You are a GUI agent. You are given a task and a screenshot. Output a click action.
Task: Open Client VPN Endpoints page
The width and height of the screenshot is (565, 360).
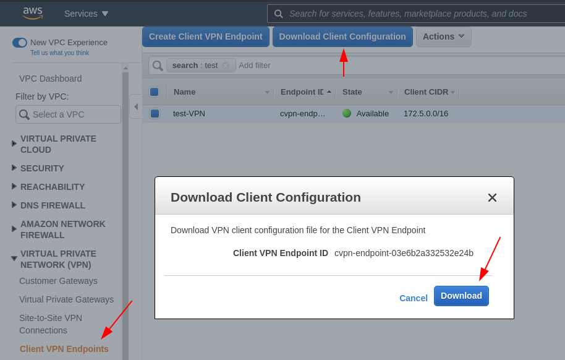(64, 349)
